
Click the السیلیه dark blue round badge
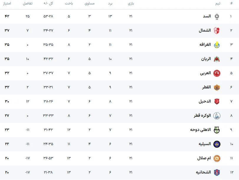click(217, 144)
